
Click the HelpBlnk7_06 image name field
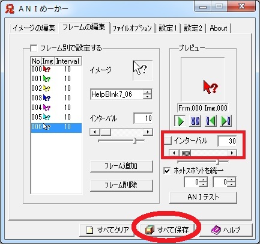[x=116, y=94]
